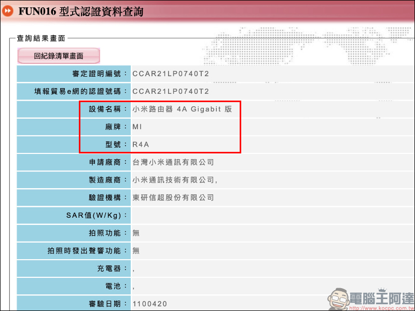Click the 查詢結果畫面 section heading
This screenshot has height=311, width=415.
41,38
